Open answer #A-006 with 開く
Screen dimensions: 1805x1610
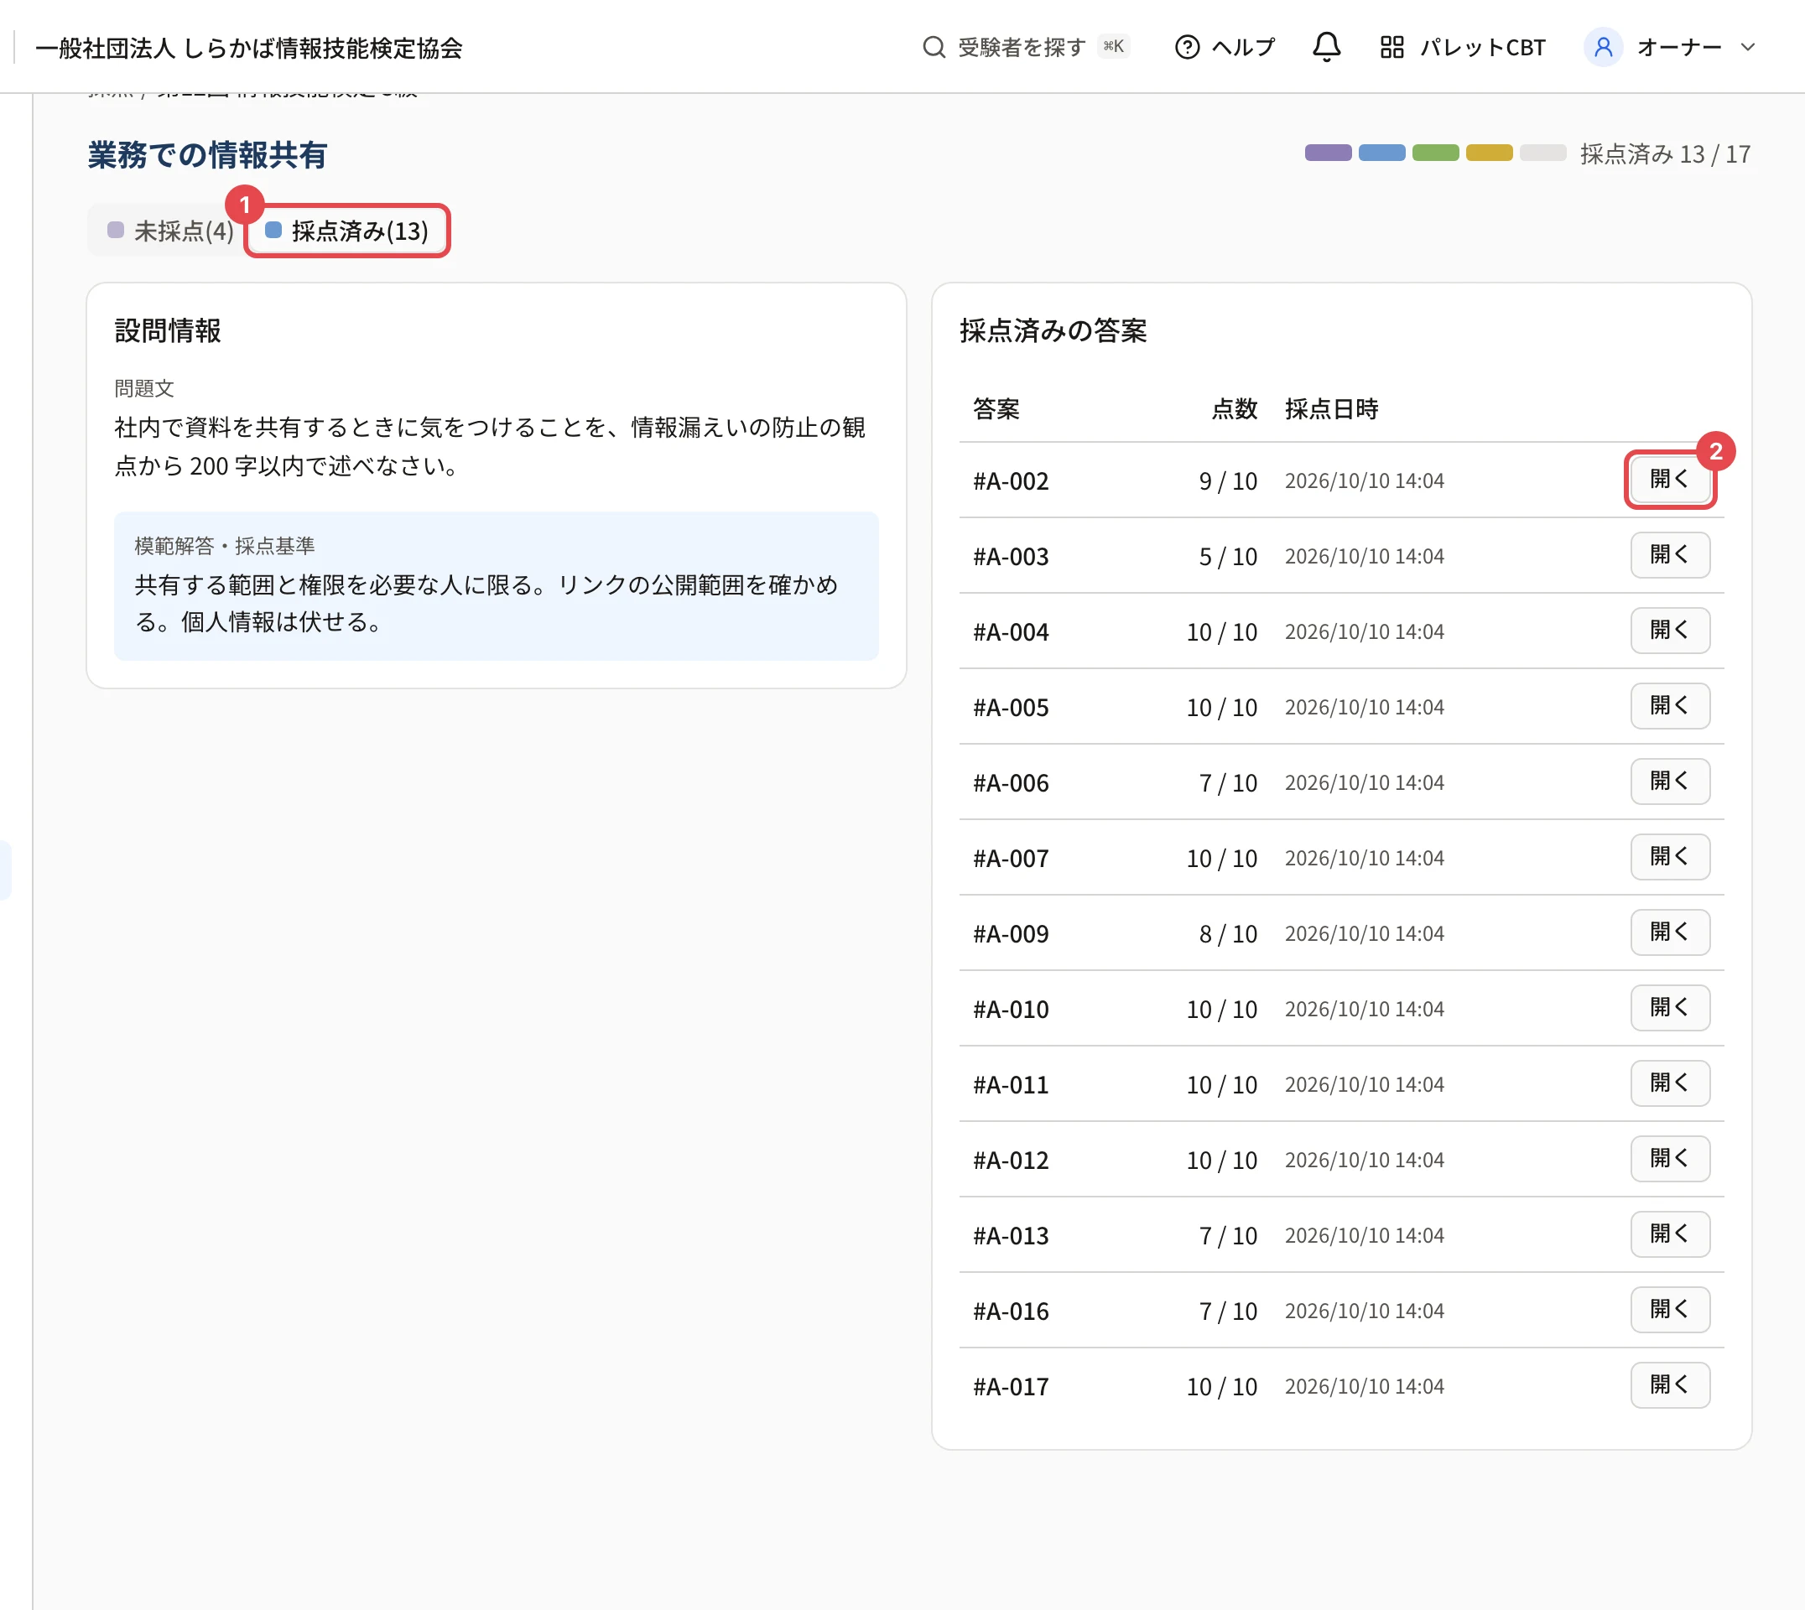[x=1670, y=782]
